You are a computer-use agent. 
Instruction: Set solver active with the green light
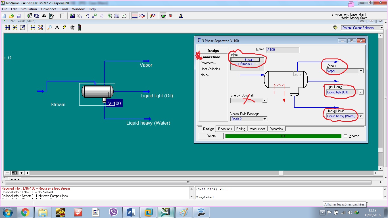tap(163, 16)
